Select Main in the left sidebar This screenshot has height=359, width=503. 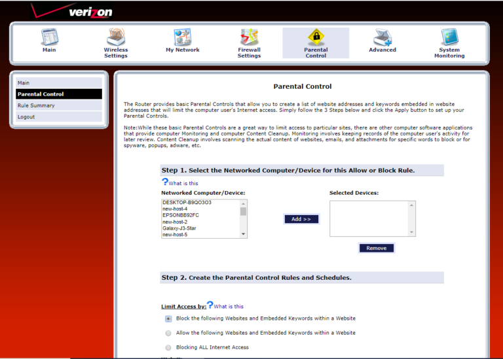click(59, 82)
